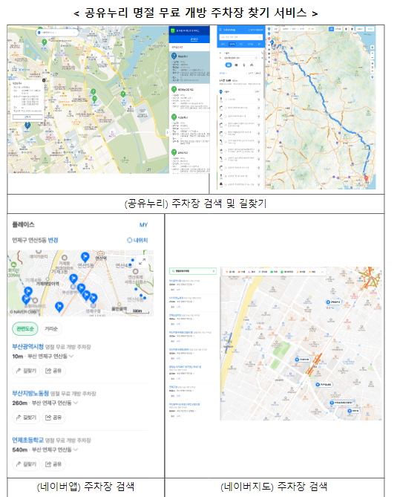Image resolution: width=400 pixels, height=497 pixels.
Task: Expand the address of 연제초등학교 row
Action: (76, 449)
